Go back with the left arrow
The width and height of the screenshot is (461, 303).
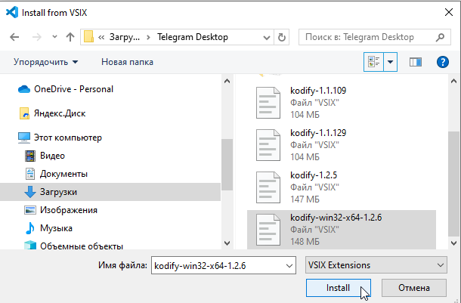[14, 37]
